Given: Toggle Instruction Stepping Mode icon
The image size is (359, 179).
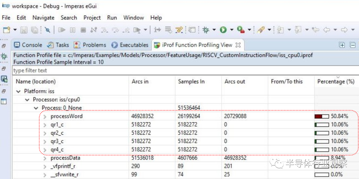Looking at the screenshot, I should pos(157,30).
